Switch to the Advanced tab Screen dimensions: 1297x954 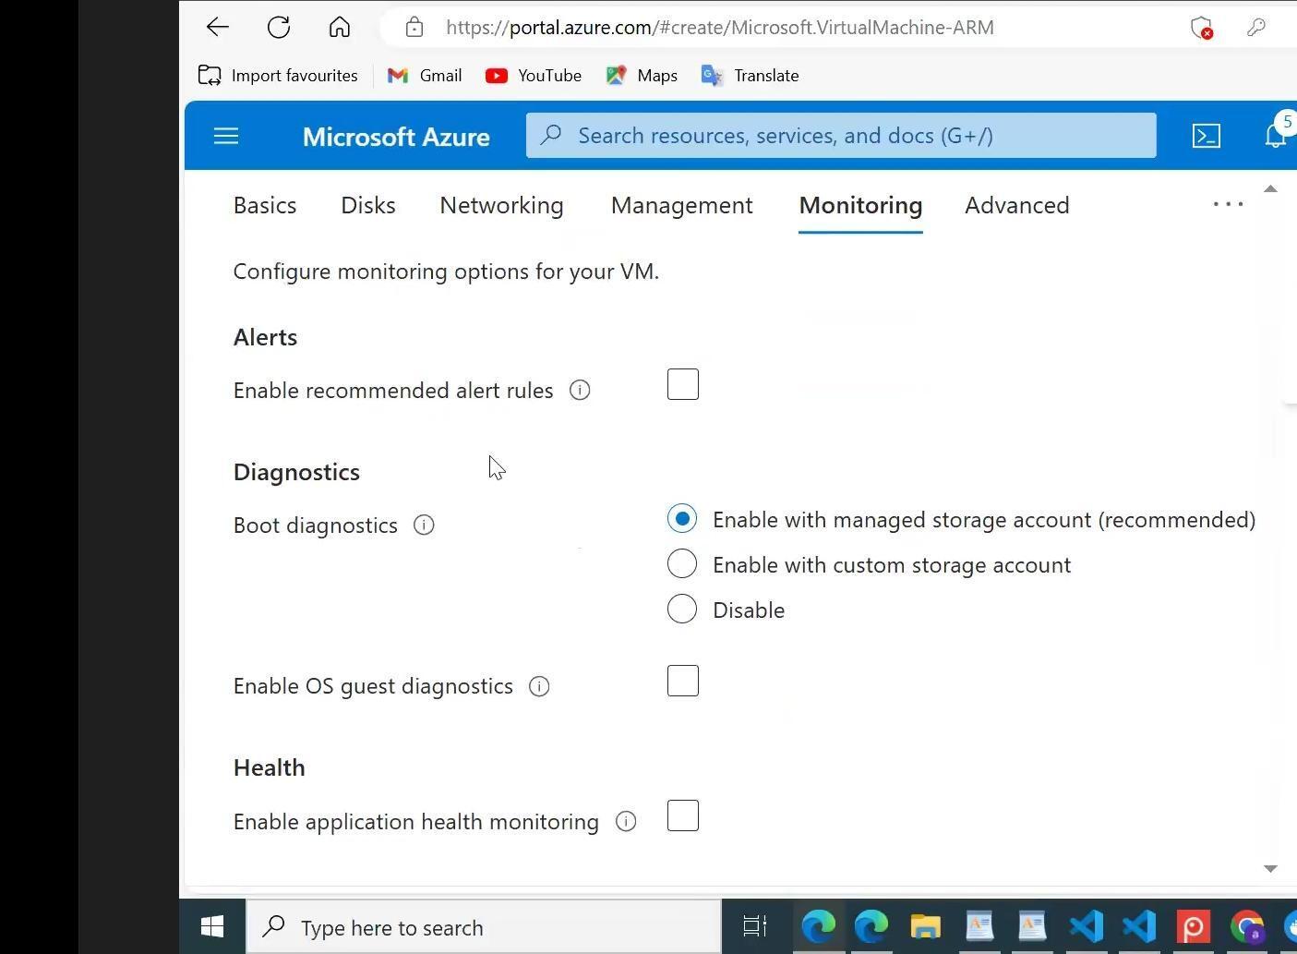coord(1017,205)
